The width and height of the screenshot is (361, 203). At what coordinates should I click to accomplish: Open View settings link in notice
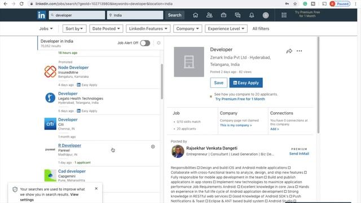49,197
